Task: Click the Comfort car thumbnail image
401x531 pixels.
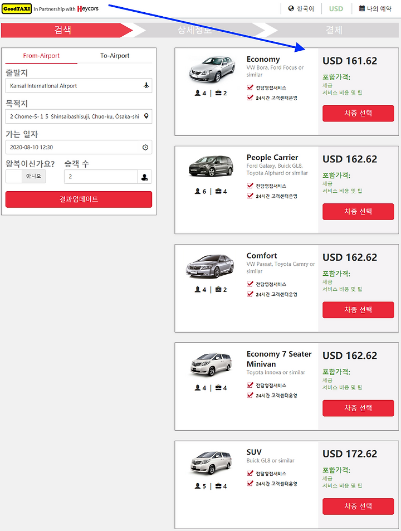Action: click(x=210, y=266)
